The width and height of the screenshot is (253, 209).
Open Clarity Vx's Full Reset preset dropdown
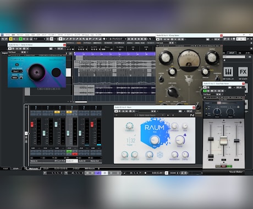pyautogui.click(x=15, y=52)
